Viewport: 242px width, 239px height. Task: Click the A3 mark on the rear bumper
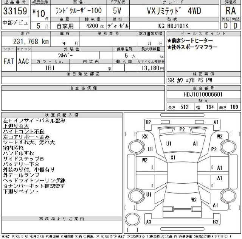149,222
